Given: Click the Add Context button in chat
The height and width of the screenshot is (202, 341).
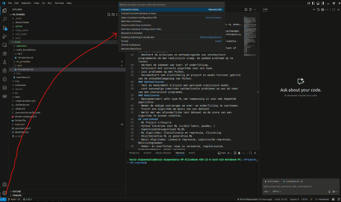Looking at the screenshot, I should pyautogui.click(x=273, y=181).
